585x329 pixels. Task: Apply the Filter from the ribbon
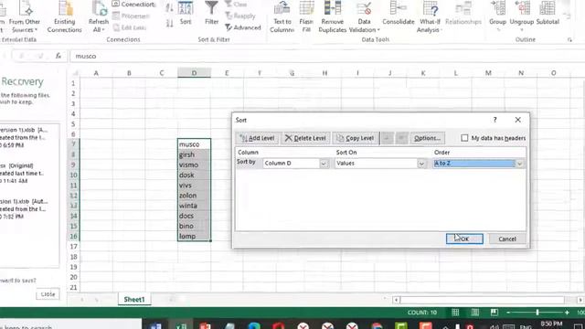[x=211, y=14]
